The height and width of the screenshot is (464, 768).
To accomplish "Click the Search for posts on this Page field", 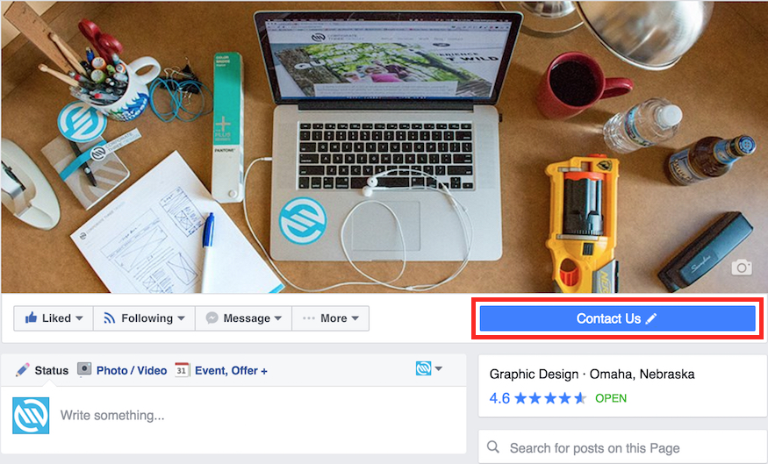I will pyautogui.click(x=622, y=446).
